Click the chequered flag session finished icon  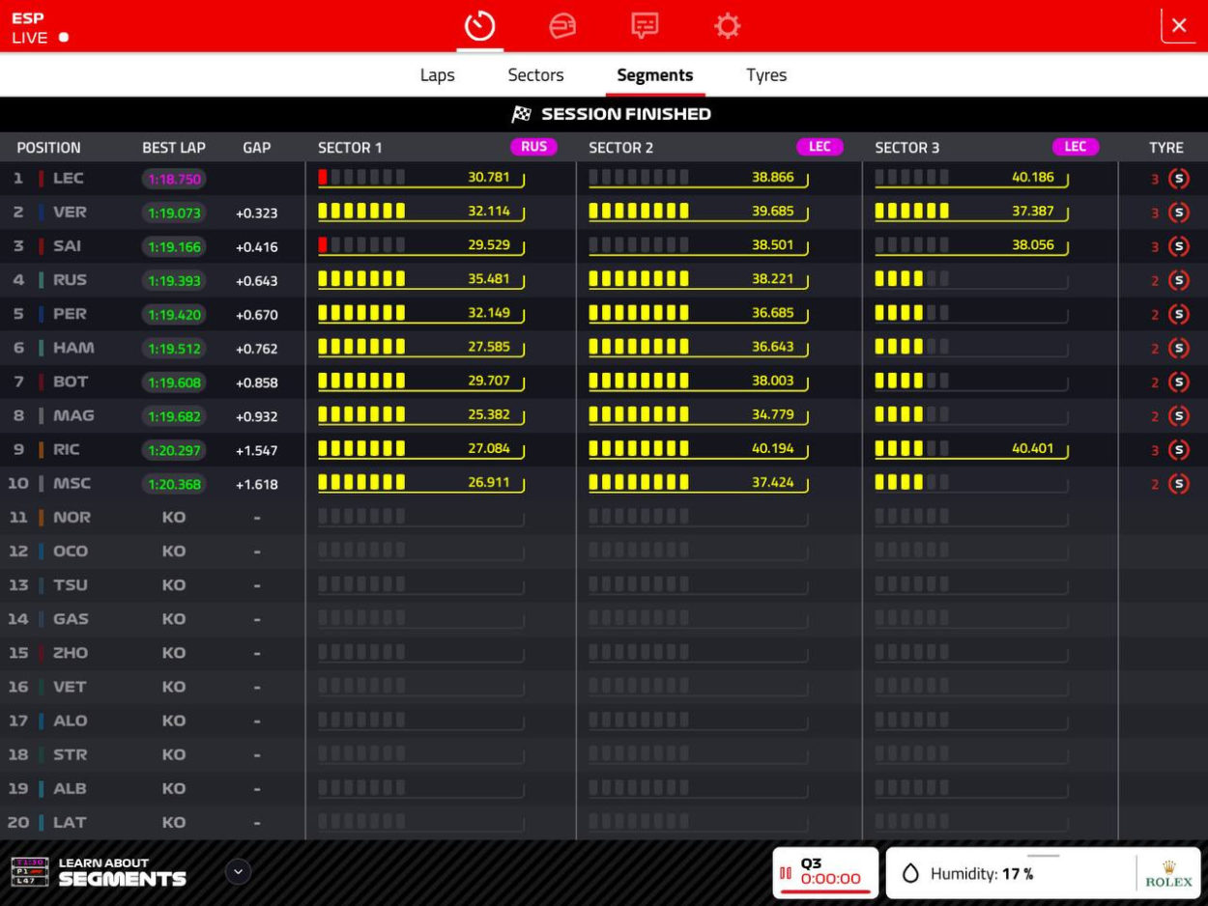(x=522, y=114)
